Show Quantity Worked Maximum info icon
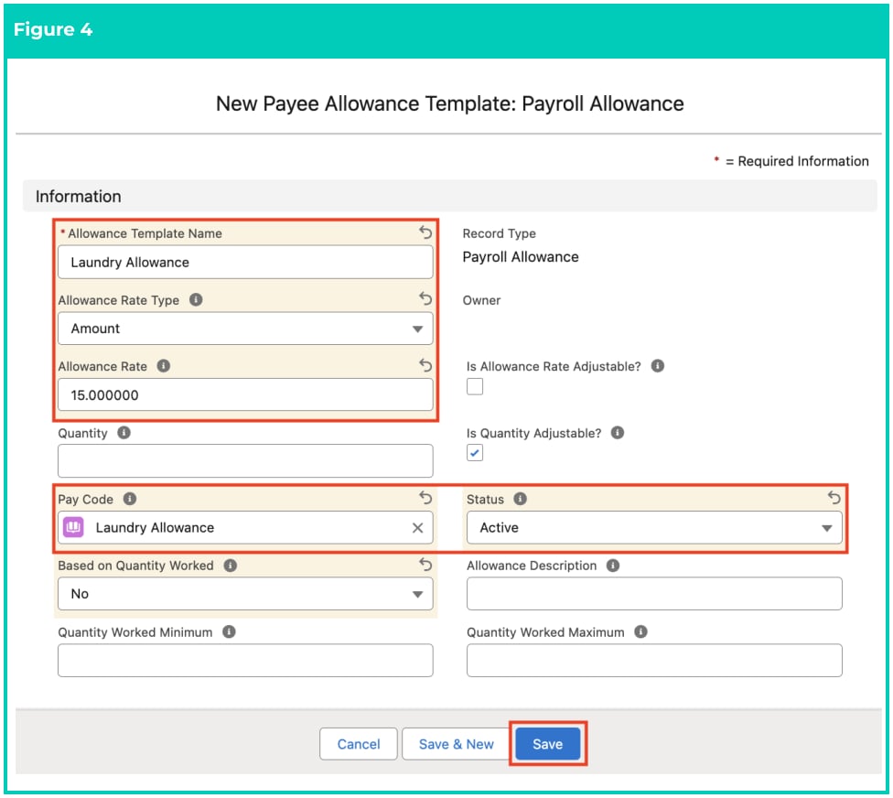Image resolution: width=893 pixels, height=798 pixels. (640, 631)
